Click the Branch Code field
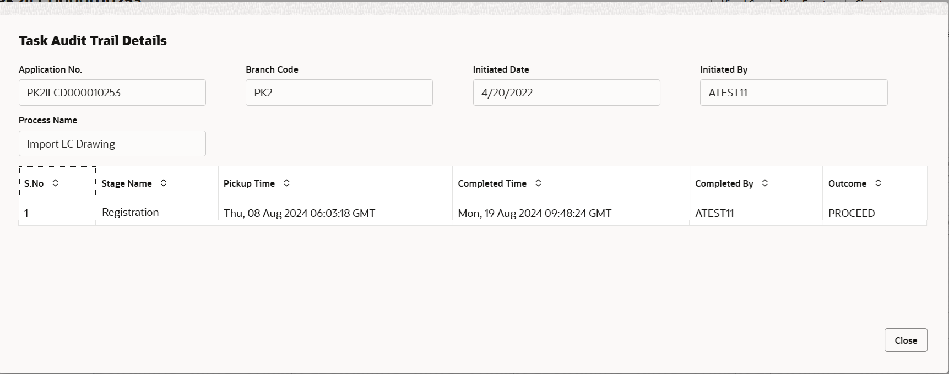The width and height of the screenshot is (949, 374). 339,93
